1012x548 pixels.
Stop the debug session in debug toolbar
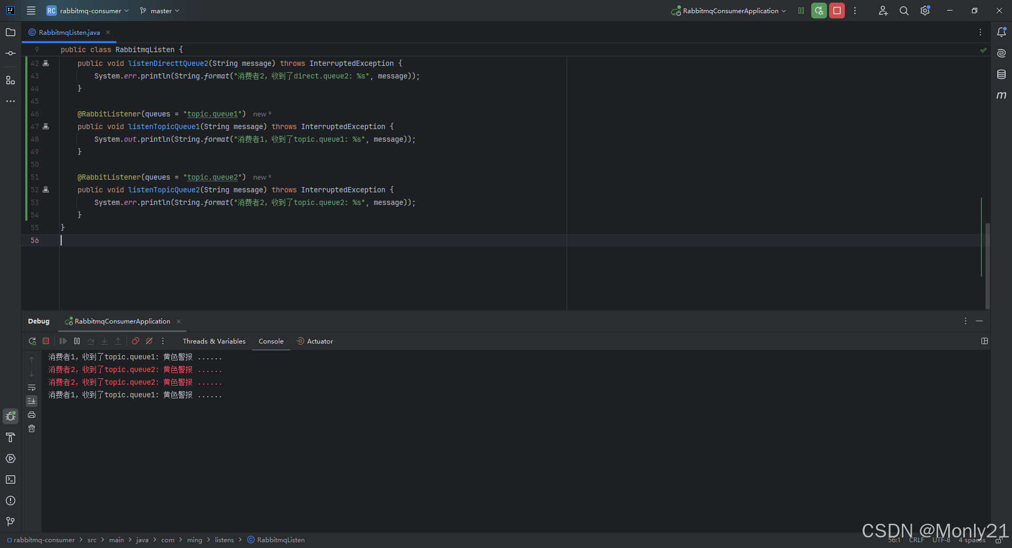(x=46, y=341)
